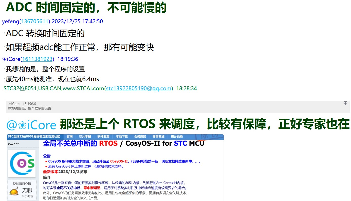
Task: Click the yefeng sender name
Action: 11,21
